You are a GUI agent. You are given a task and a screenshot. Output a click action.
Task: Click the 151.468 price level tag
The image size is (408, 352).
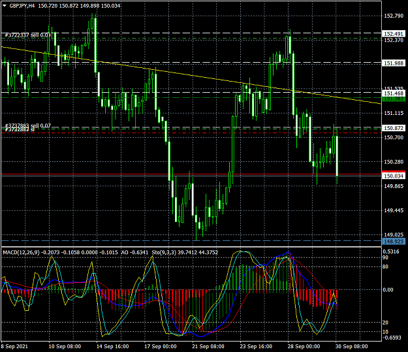(394, 93)
